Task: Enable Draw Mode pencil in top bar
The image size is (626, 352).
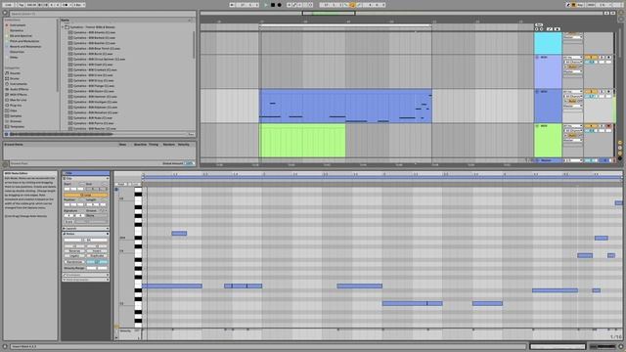Action: coord(568,5)
